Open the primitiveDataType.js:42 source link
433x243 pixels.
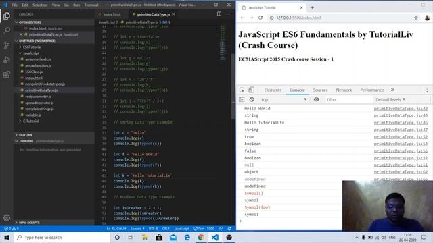[x=401, y=109]
